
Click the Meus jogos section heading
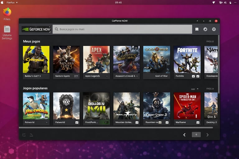tap(31, 41)
